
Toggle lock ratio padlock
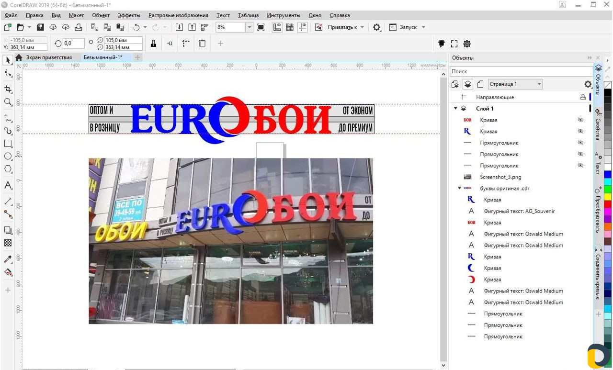click(153, 44)
